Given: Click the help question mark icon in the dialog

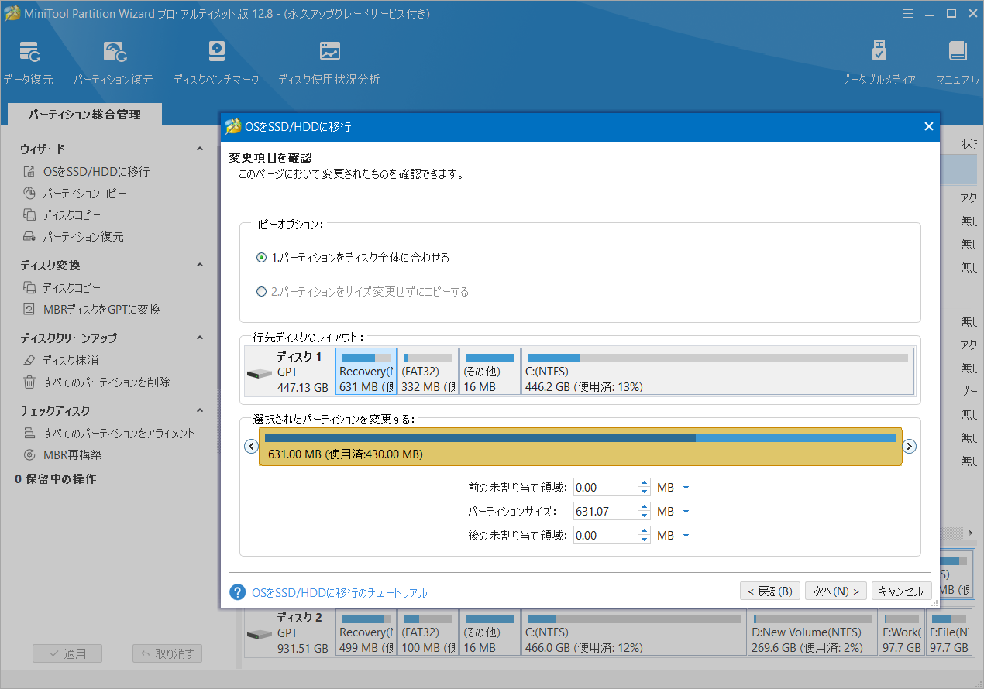Looking at the screenshot, I should point(238,592).
